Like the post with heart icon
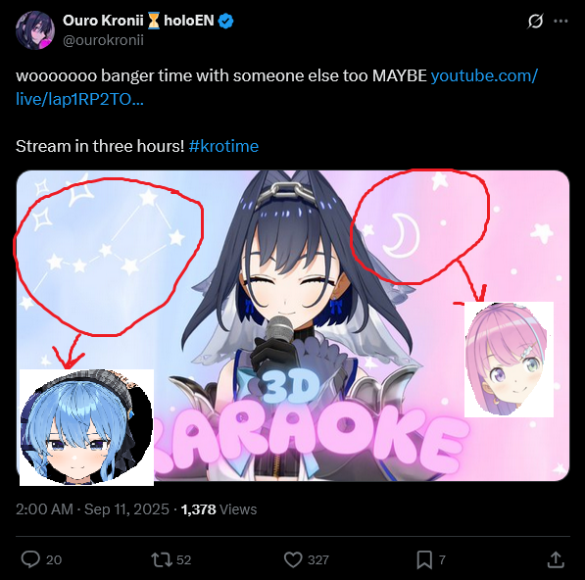Viewport: 585px width, 580px height. point(293,559)
